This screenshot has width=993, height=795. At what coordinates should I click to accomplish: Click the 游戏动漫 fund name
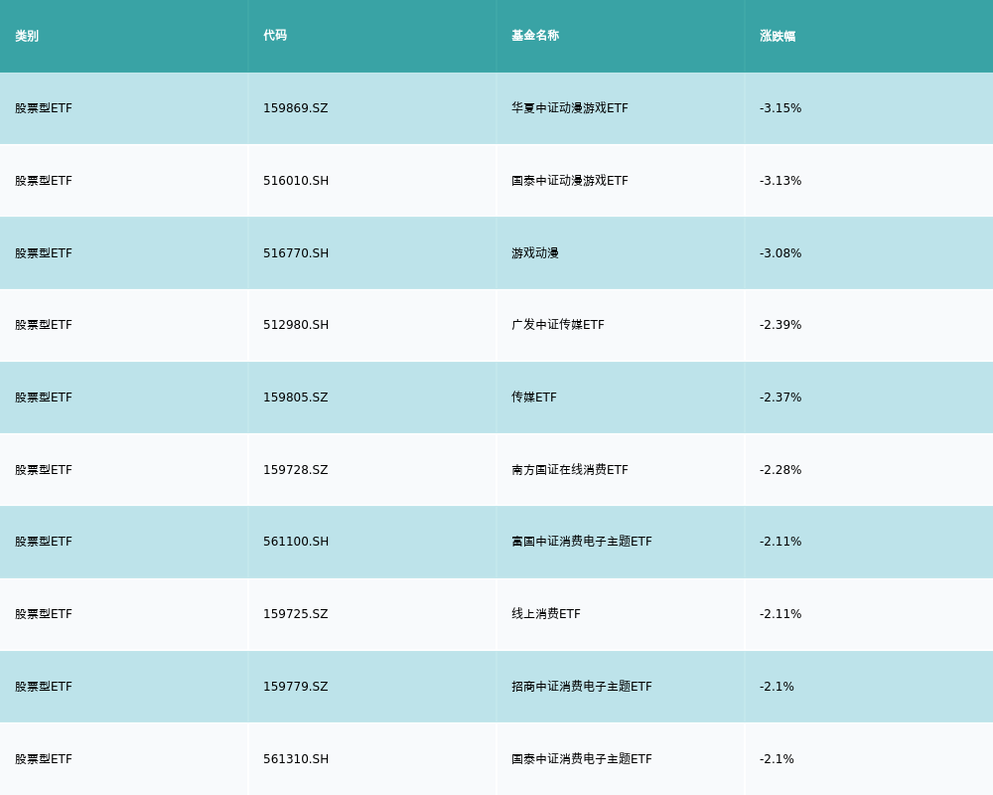535,253
